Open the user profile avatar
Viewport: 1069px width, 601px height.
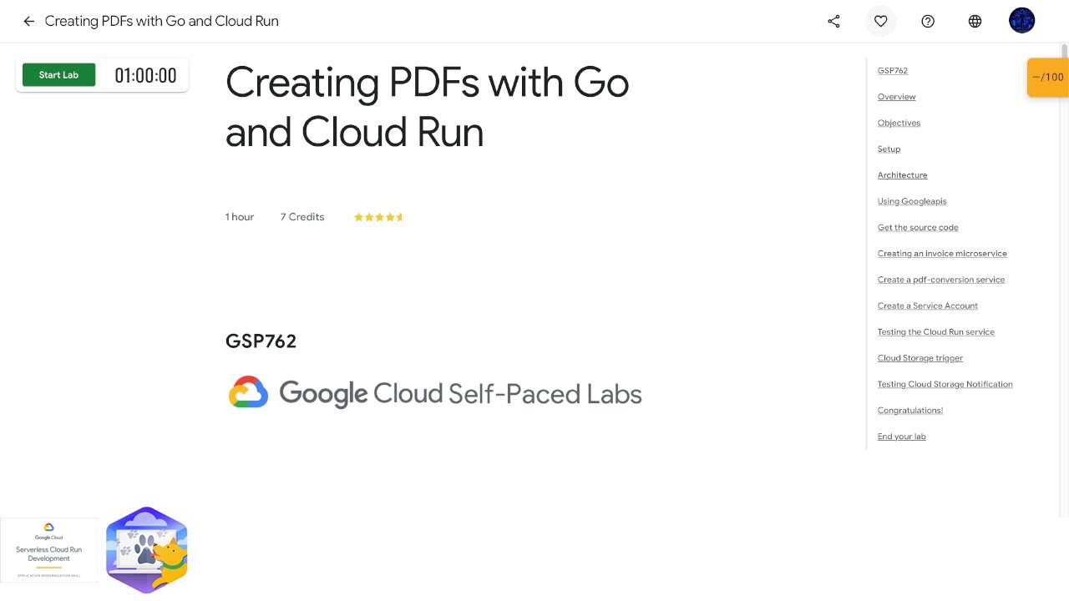pos(1022,21)
